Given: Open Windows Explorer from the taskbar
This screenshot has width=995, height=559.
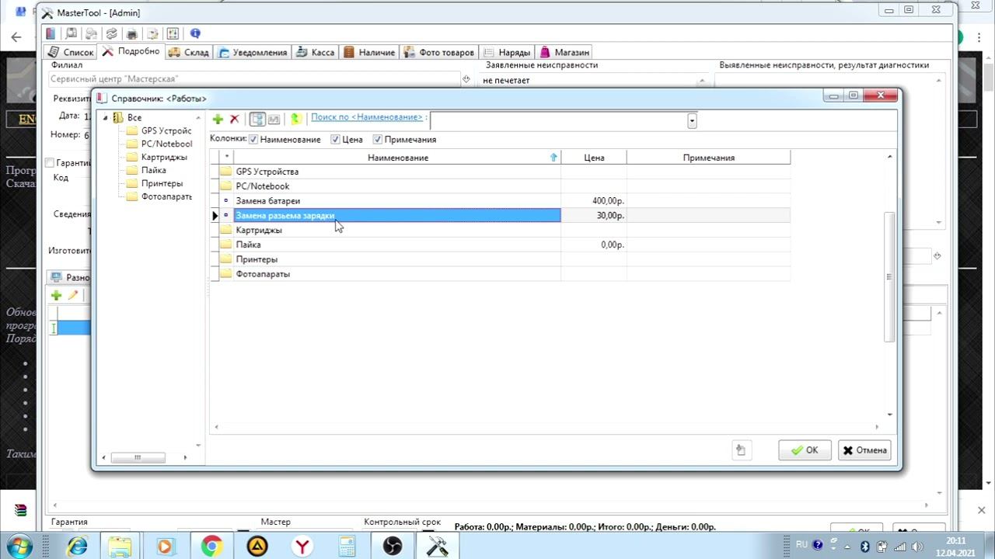Looking at the screenshot, I should click(x=120, y=546).
